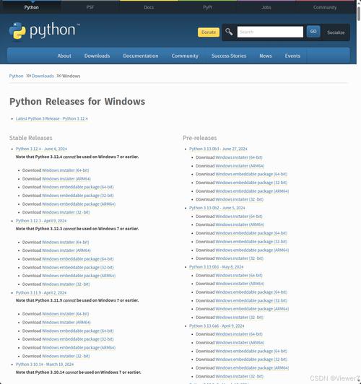Download Python 3.12.4 embeddable package (ARM64)

[79, 204]
